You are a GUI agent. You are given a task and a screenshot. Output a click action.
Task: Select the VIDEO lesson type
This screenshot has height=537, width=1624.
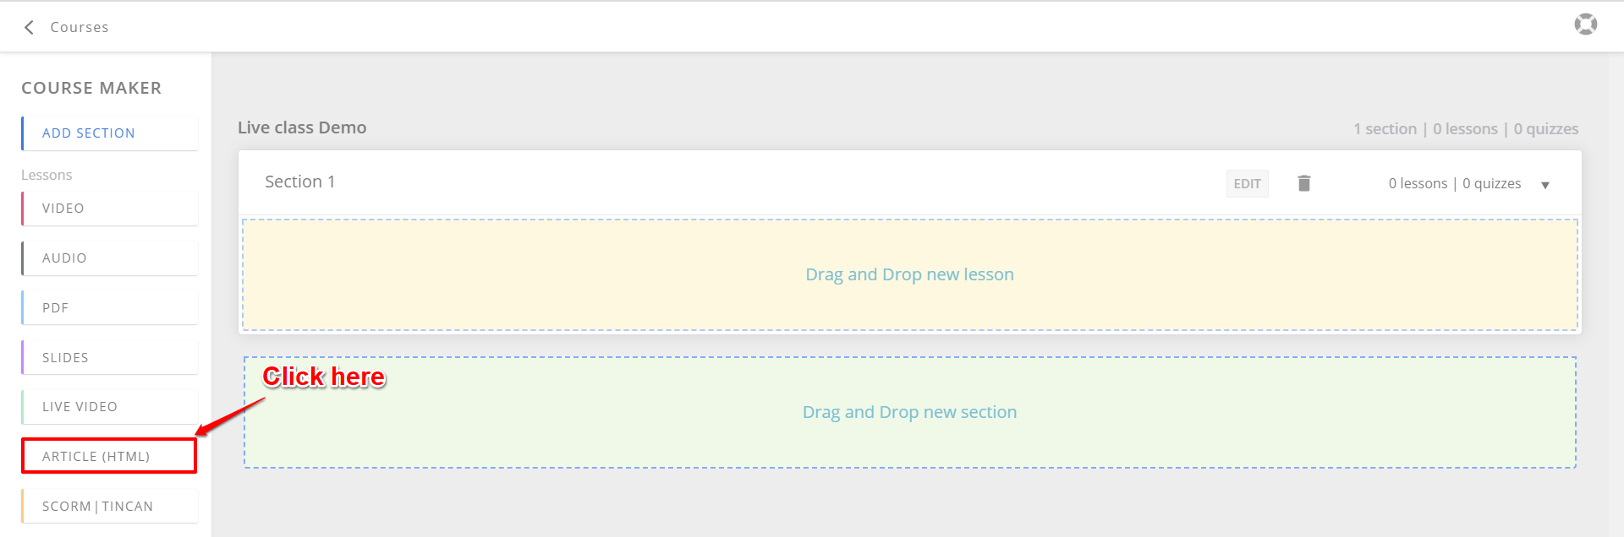(110, 209)
